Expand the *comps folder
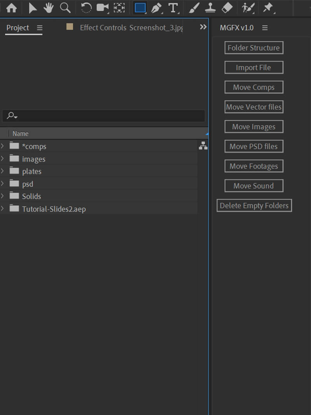This screenshot has height=415, width=311. coord(3,146)
